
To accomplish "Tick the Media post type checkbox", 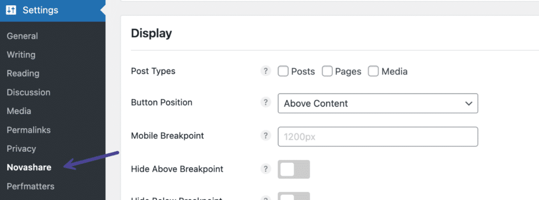I will click(x=373, y=71).
